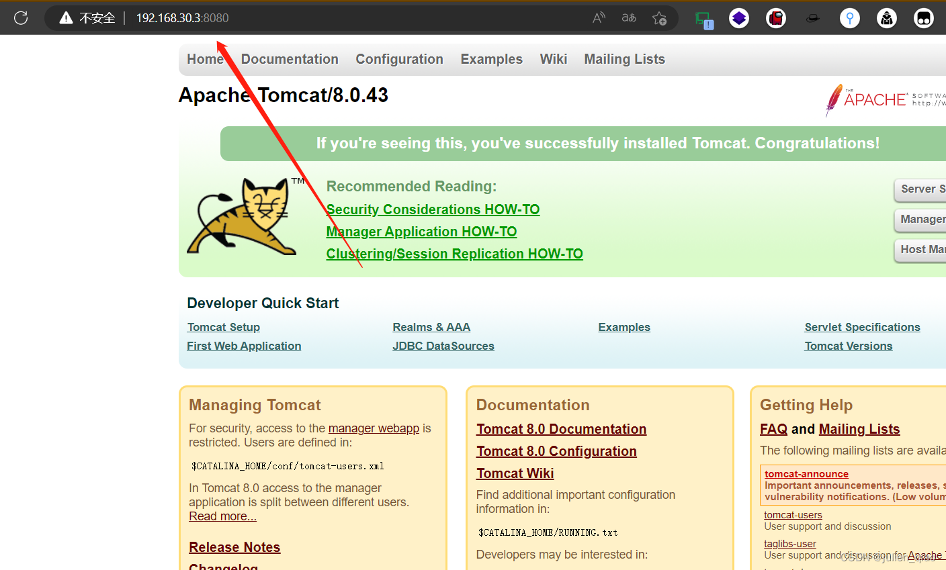Open the Examples navigation item in top bar

click(491, 59)
